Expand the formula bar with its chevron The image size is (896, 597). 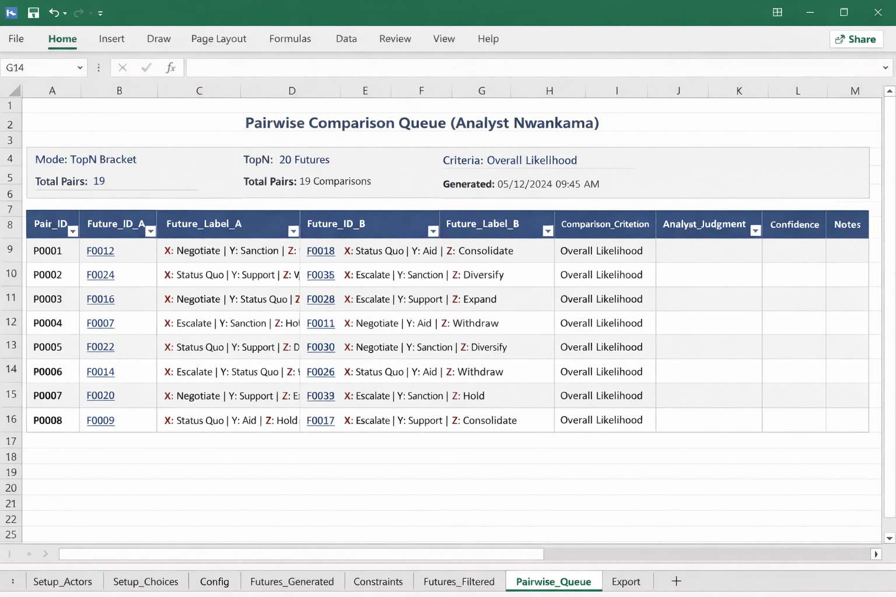885,68
